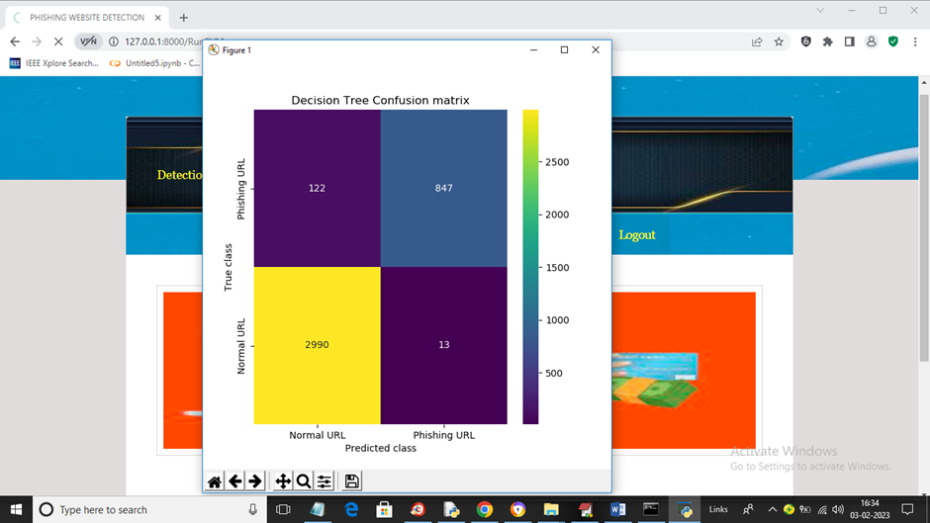This screenshot has height=523, width=930.
Task: Open the VPN extension badge in address bar
Action: coord(88,42)
